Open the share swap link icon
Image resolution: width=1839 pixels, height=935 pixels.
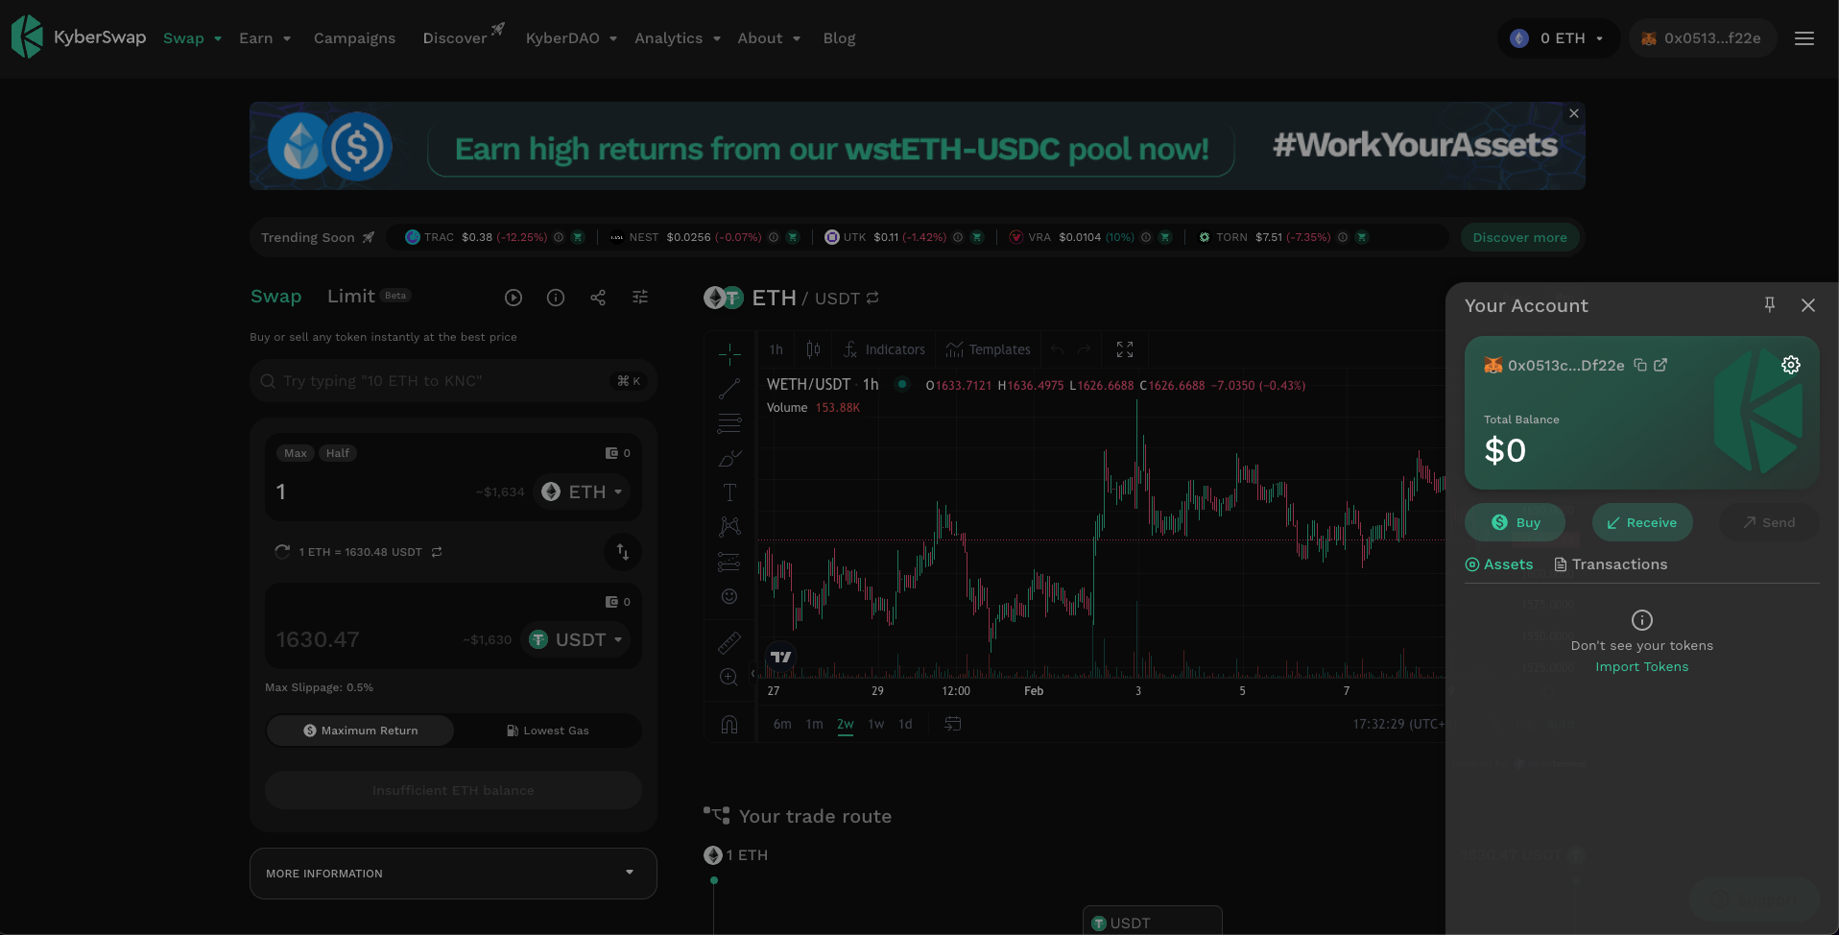coord(598,298)
